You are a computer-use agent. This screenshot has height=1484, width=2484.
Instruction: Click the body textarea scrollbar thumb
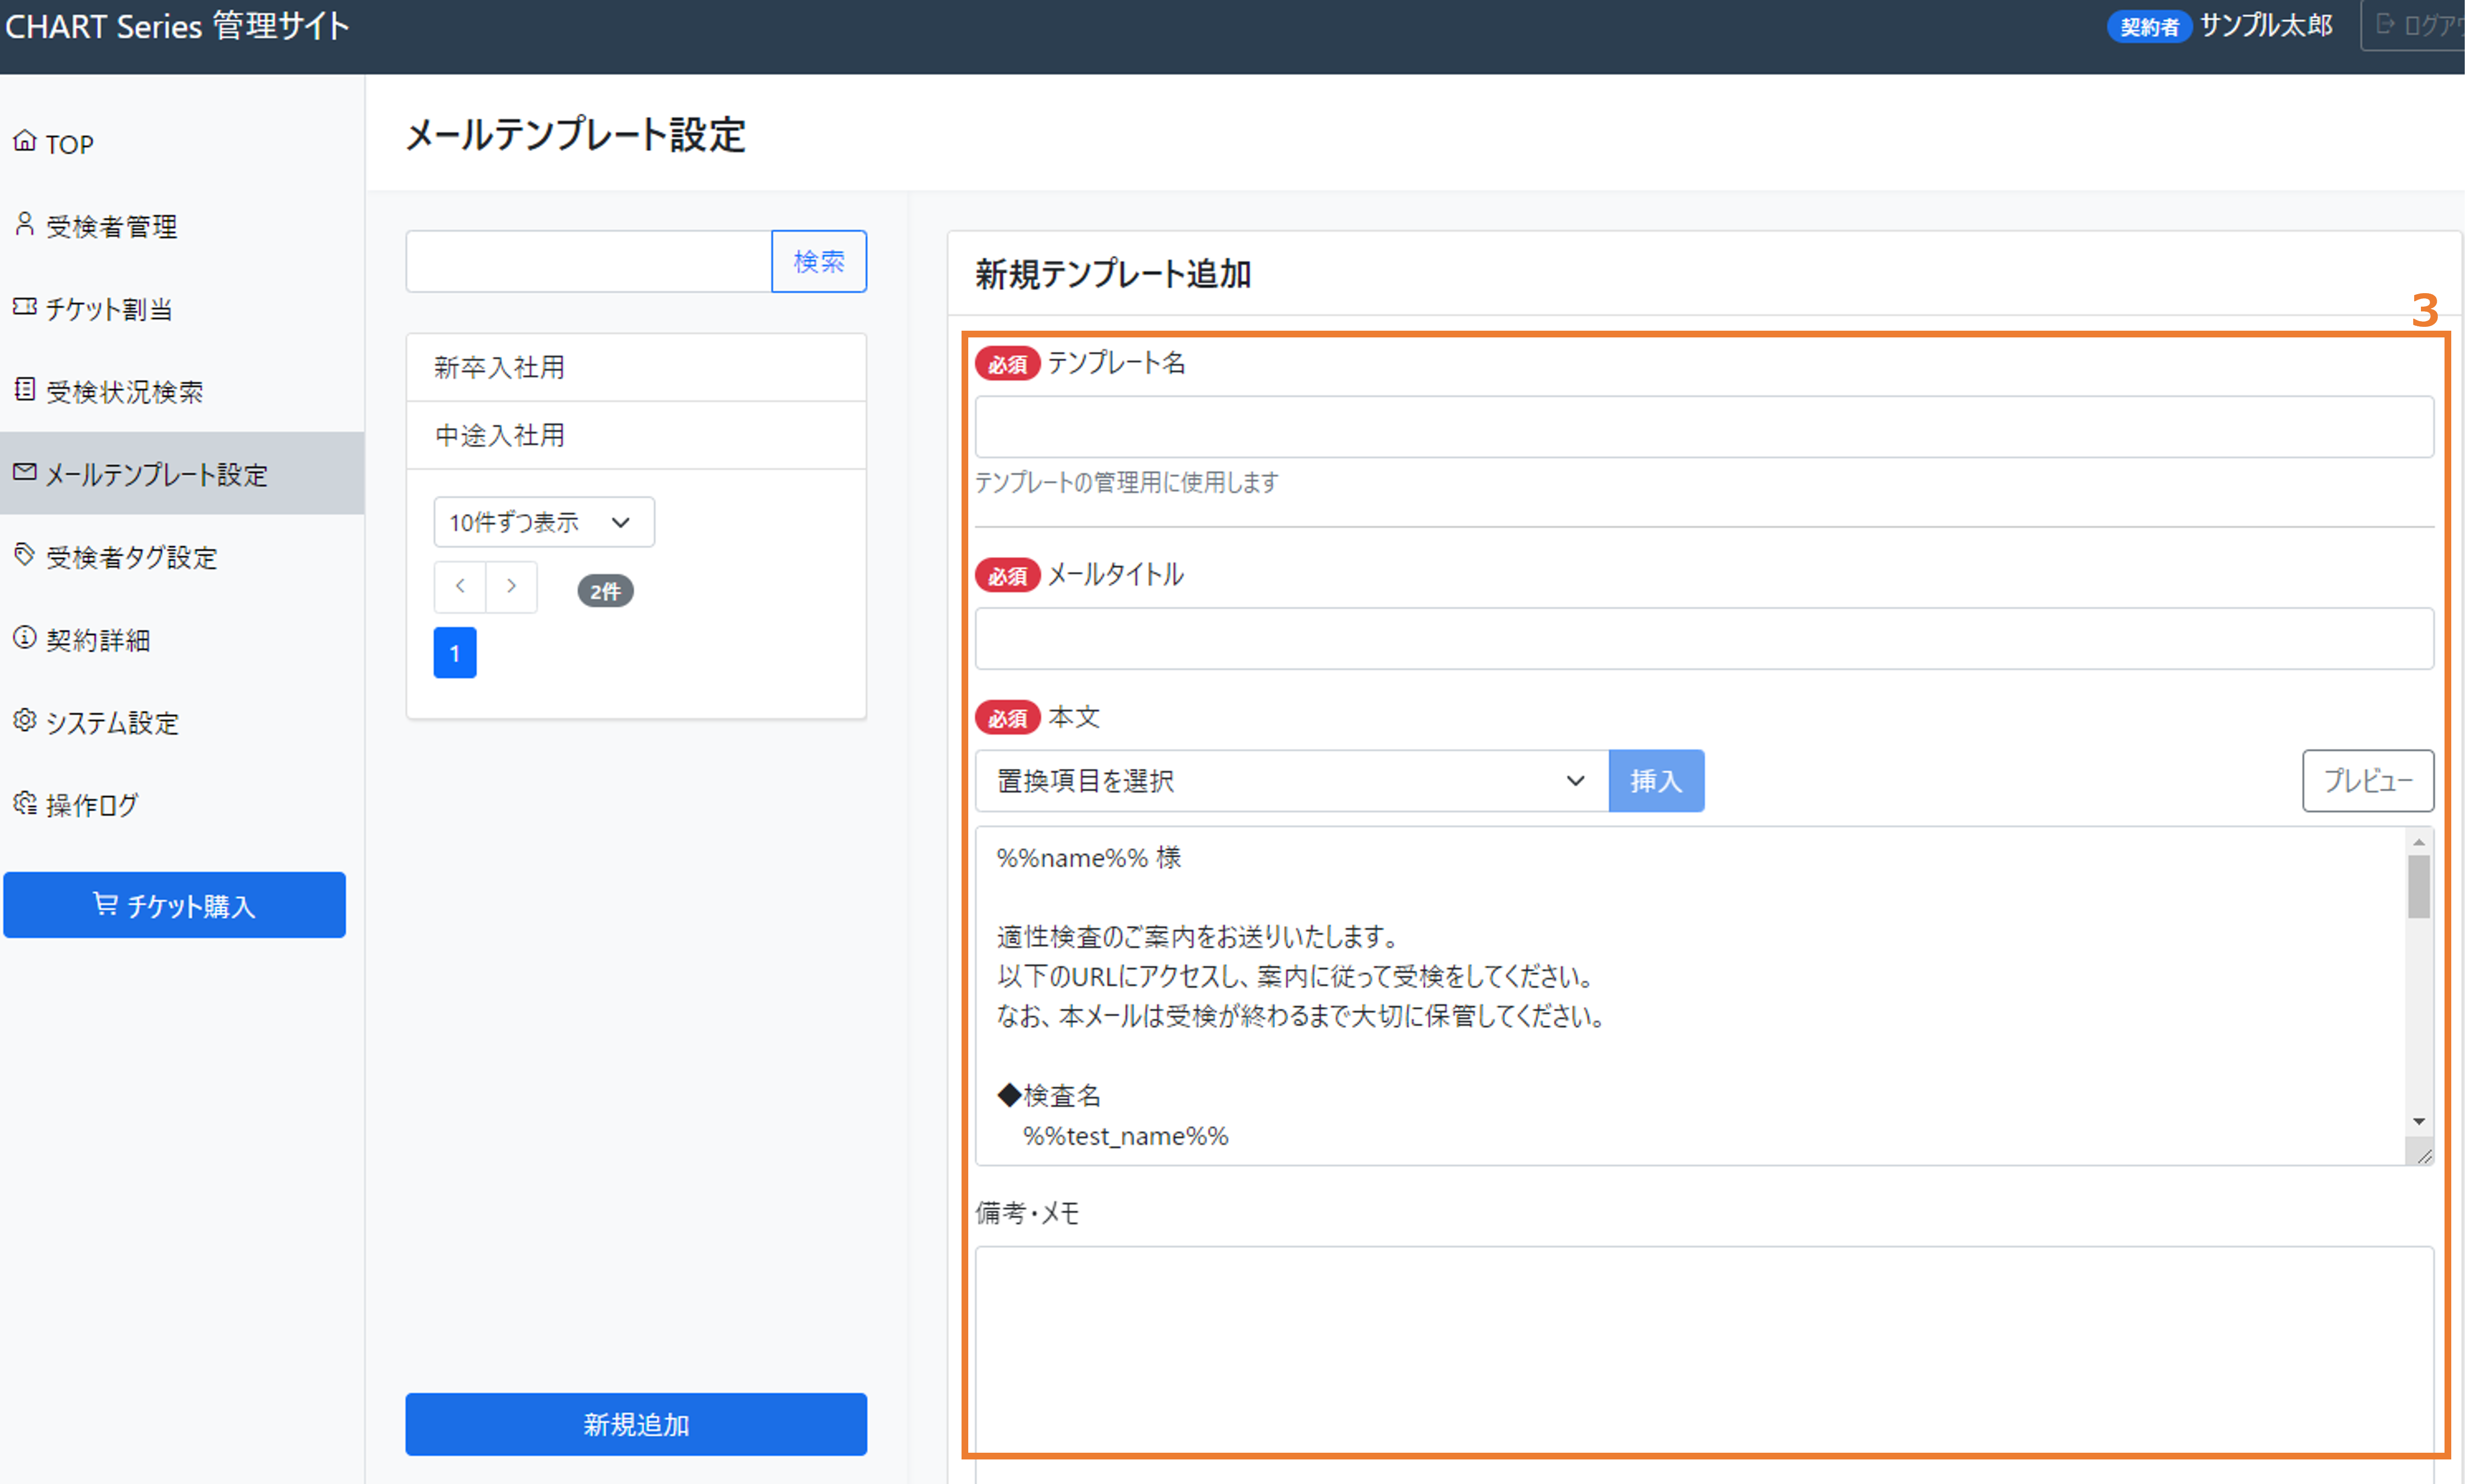point(2420,888)
